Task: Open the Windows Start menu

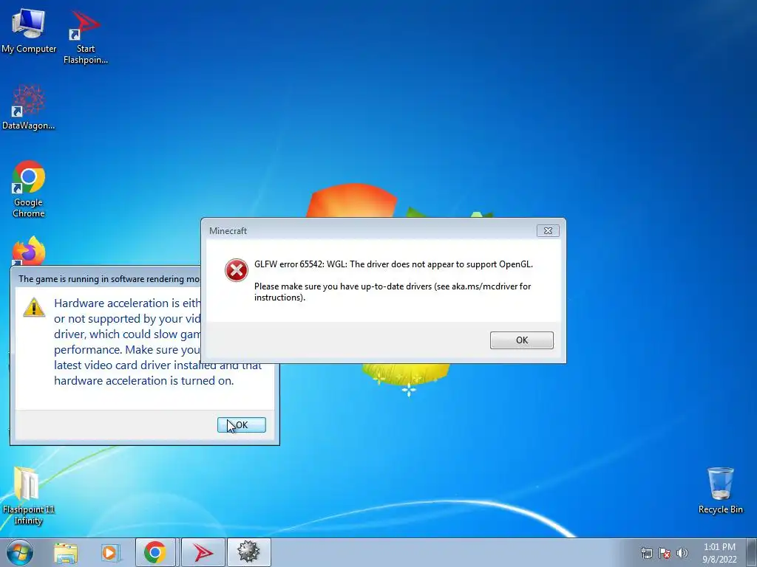Action: point(20,552)
